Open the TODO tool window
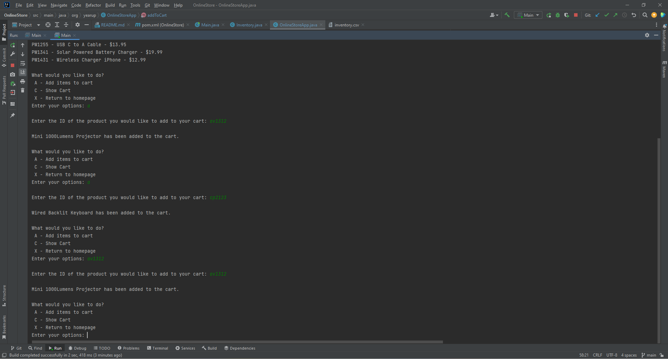Image resolution: width=668 pixels, height=359 pixels. click(102, 348)
